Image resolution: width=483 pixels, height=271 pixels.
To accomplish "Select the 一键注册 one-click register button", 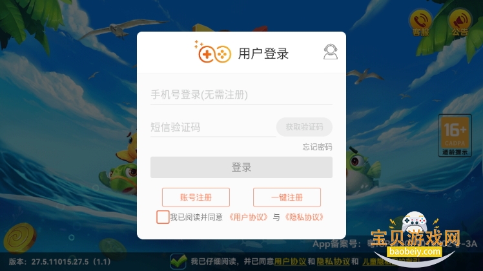I will click(287, 197).
